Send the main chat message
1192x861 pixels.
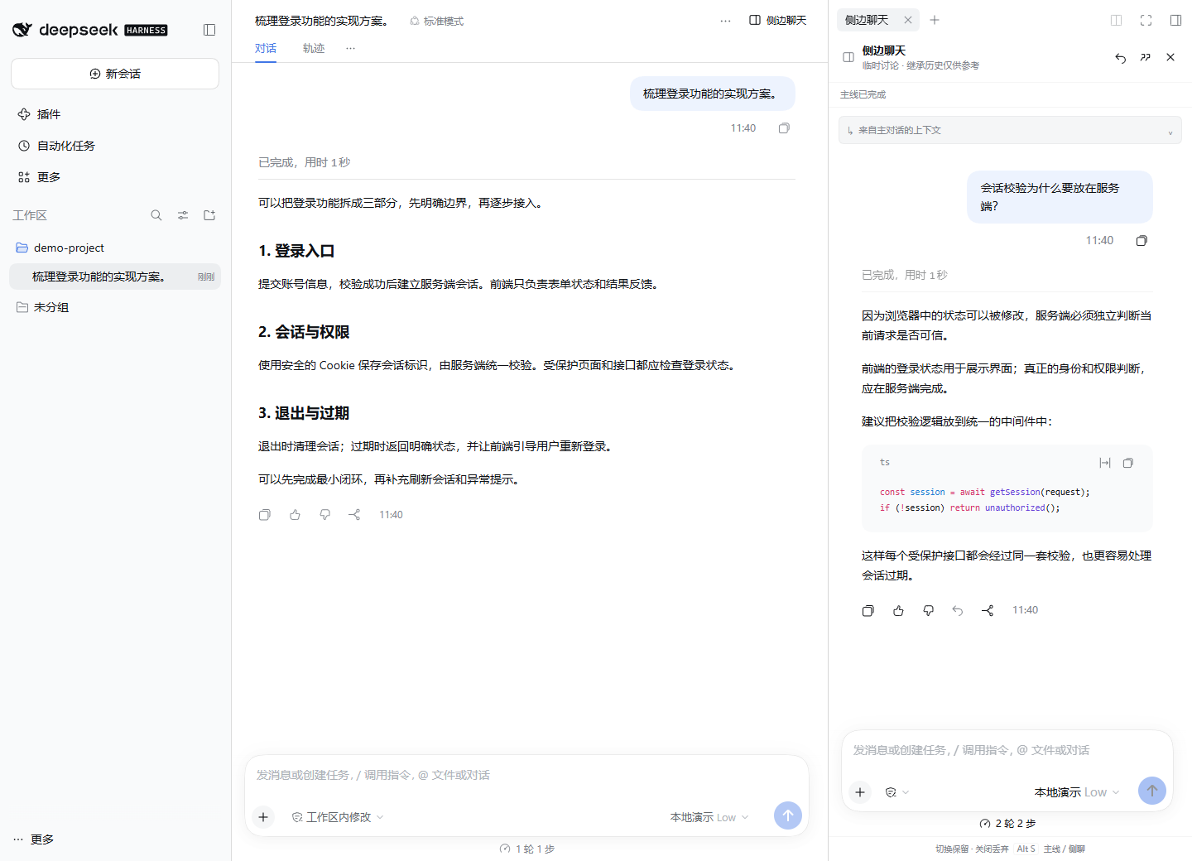click(x=788, y=815)
